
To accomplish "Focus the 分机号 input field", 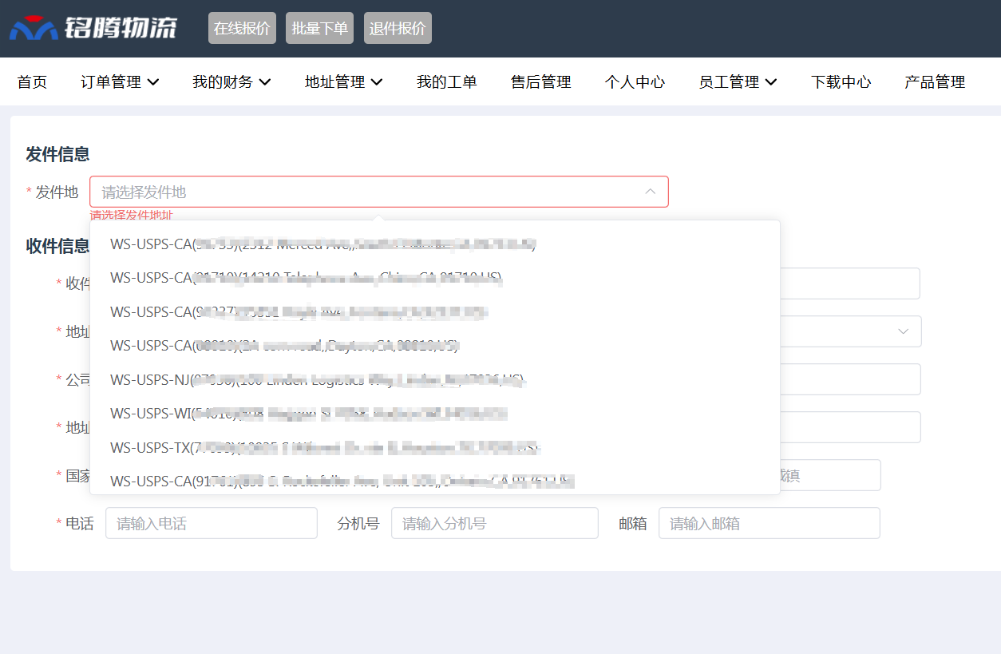I will coord(495,523).
